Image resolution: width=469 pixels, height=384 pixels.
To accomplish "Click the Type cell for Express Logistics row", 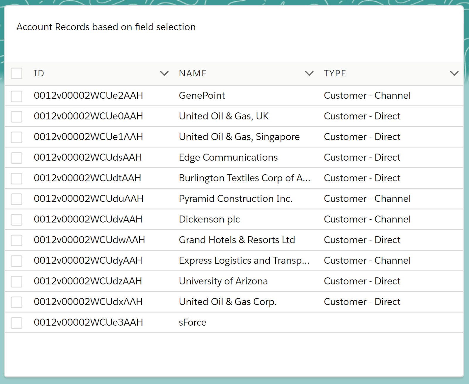I will pos(367,260).
